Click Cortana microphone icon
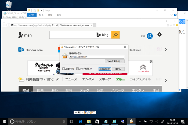The height and width of the screenshot is (125, 188). click(64, 122)
